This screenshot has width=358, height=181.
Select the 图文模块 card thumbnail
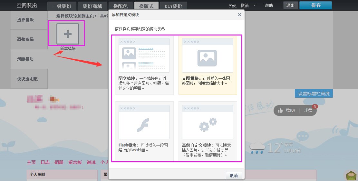point(144,55)
